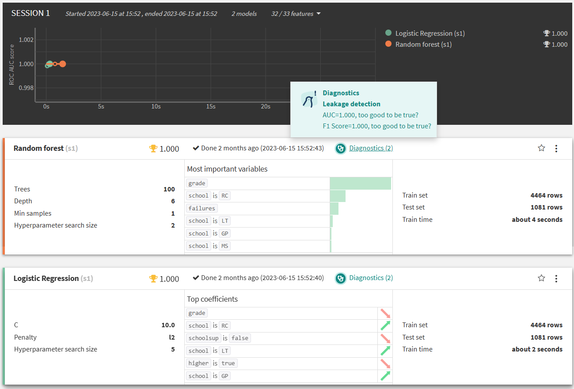Star the Logistic Regression model
The height and width of the screenshot is (389, 574).
point(541,278)
